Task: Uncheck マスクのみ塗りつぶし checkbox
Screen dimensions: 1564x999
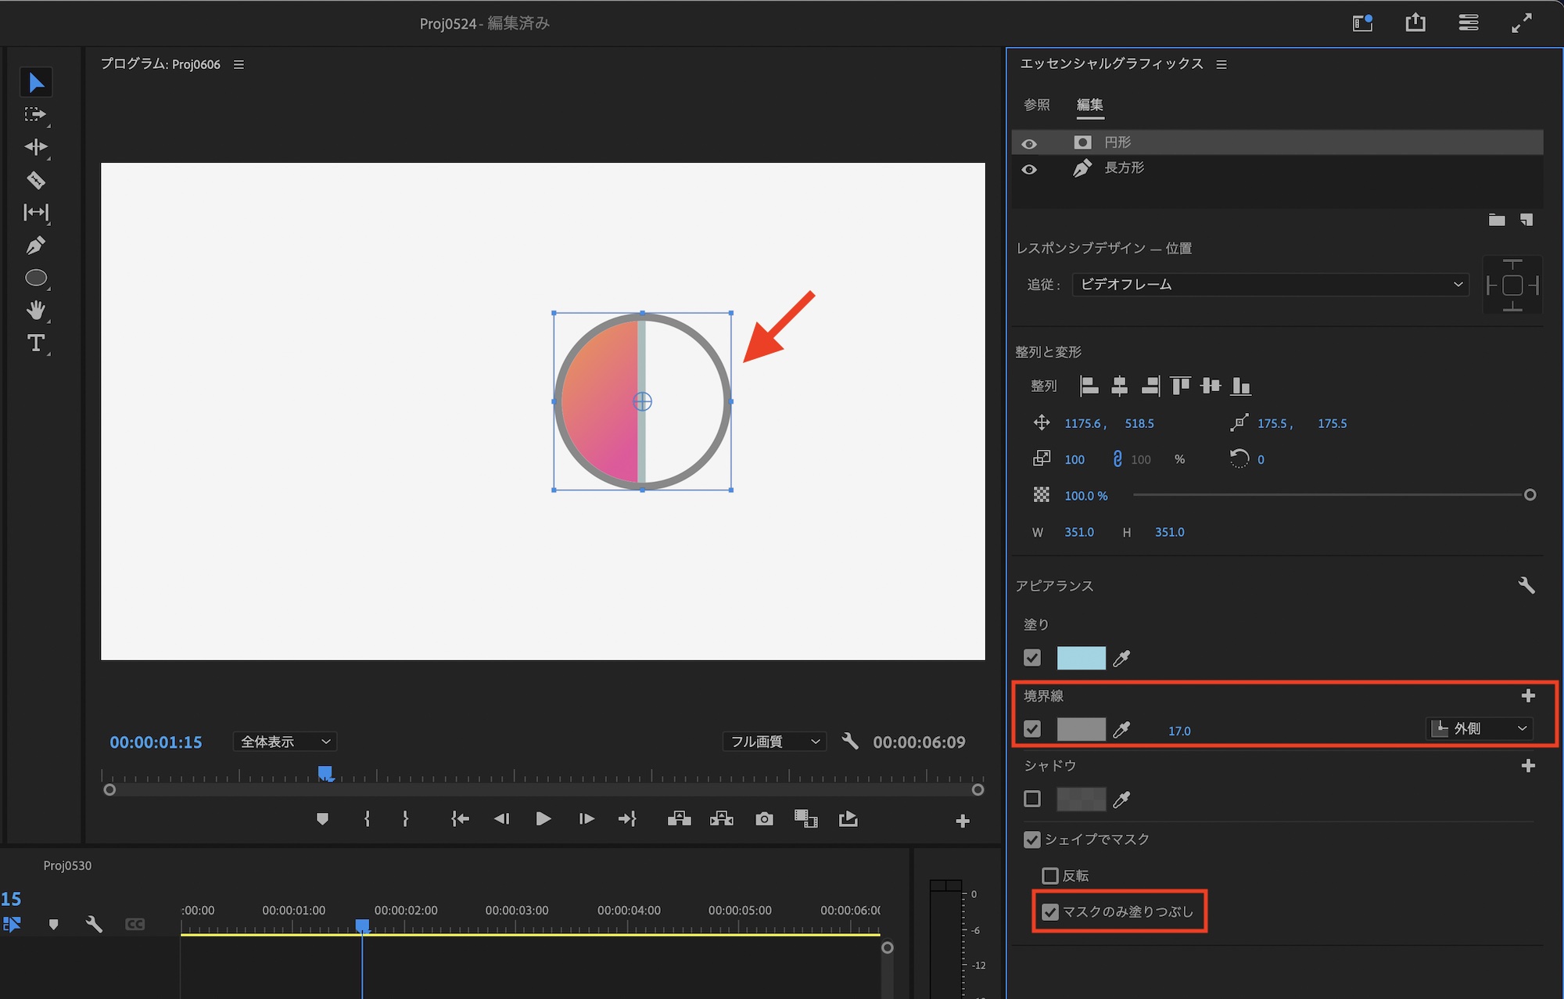Action: coord(1050,912)
